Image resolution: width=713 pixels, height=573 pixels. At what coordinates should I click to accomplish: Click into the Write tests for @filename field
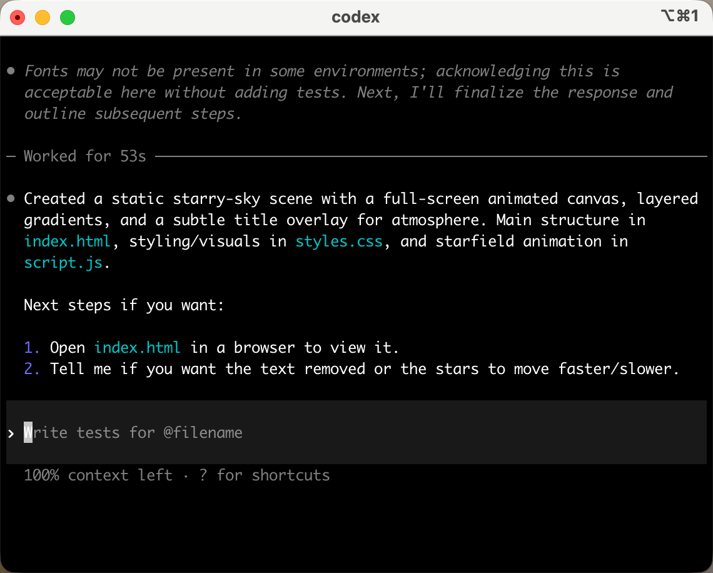tap(356, 432)
